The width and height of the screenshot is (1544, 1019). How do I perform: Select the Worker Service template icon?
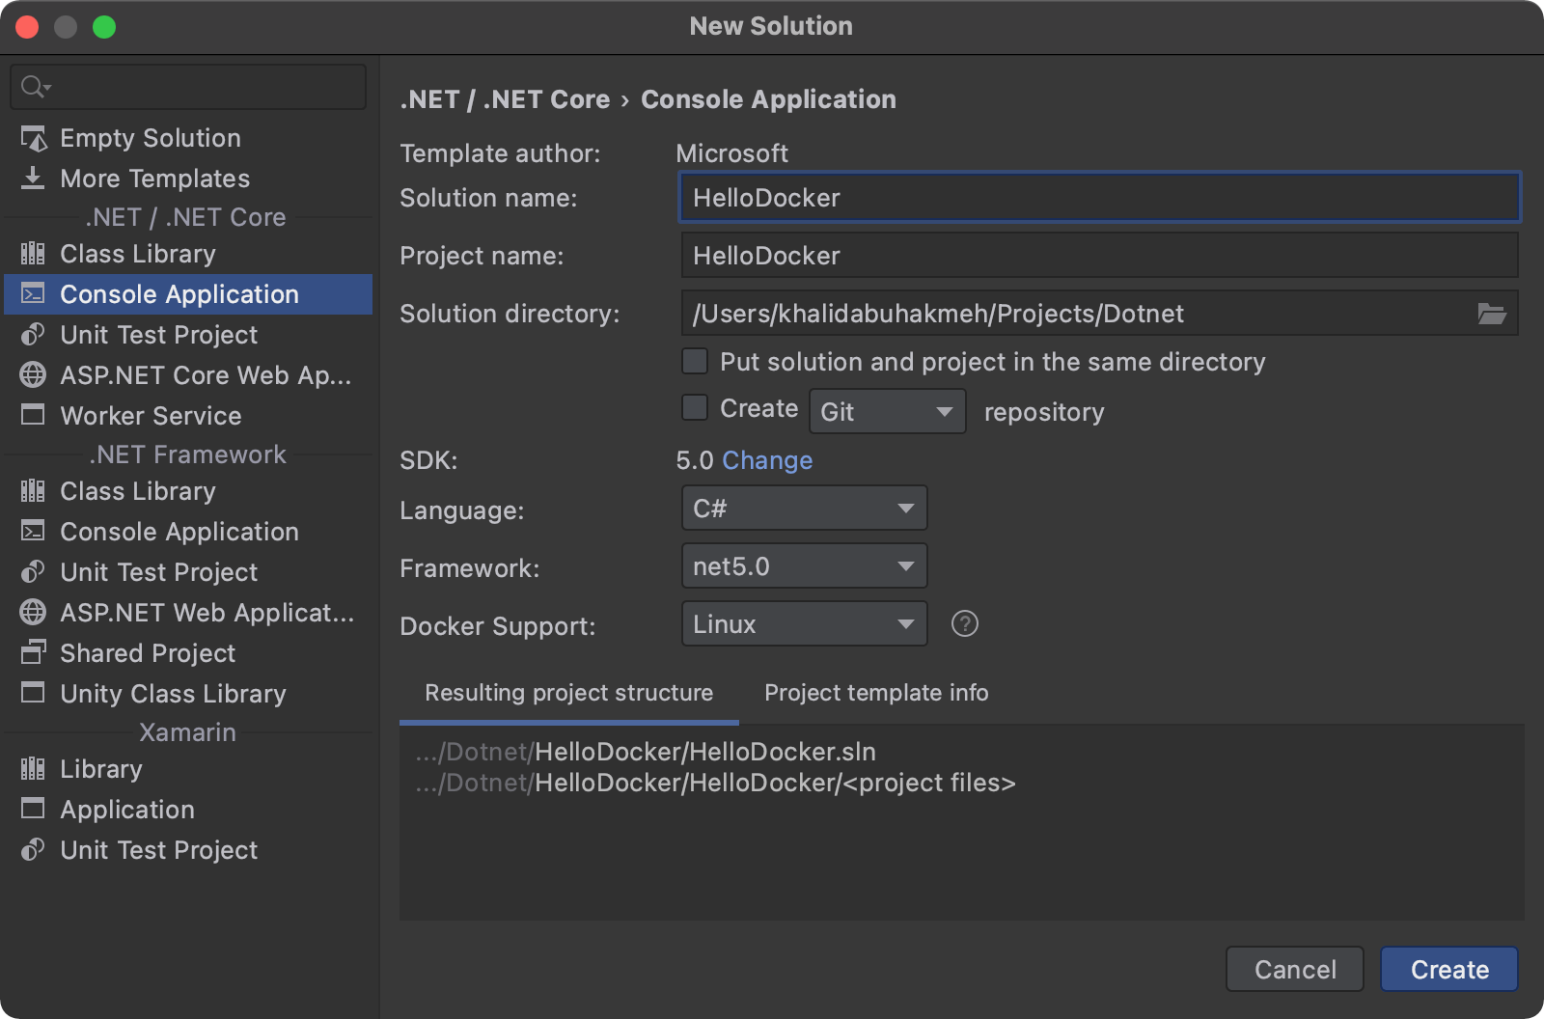tap(34, 416)
